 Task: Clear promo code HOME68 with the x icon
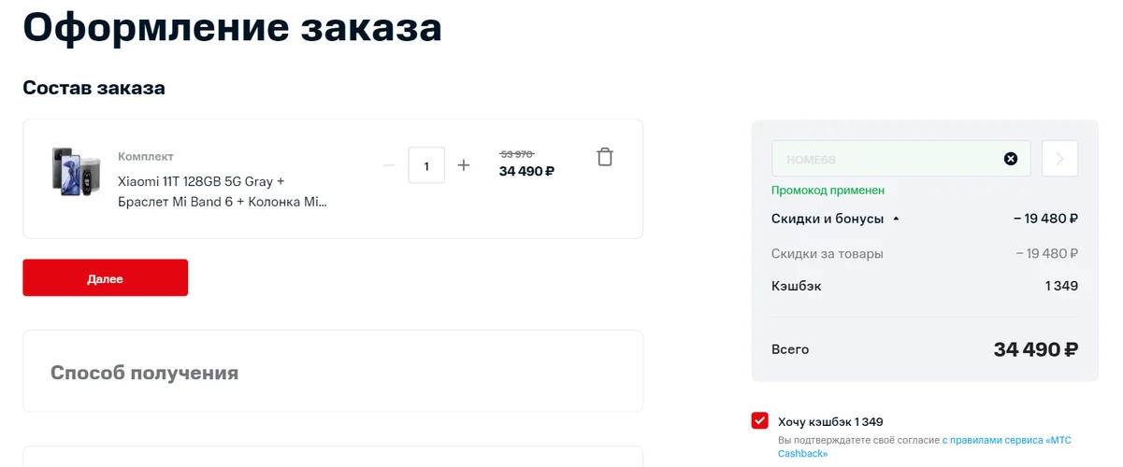click(x=1010, y=159)
